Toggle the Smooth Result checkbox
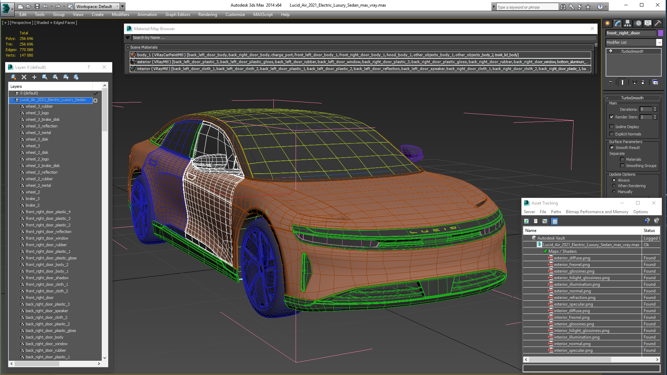The height and width of the screenshot is (375, 667). click(612, 148)
